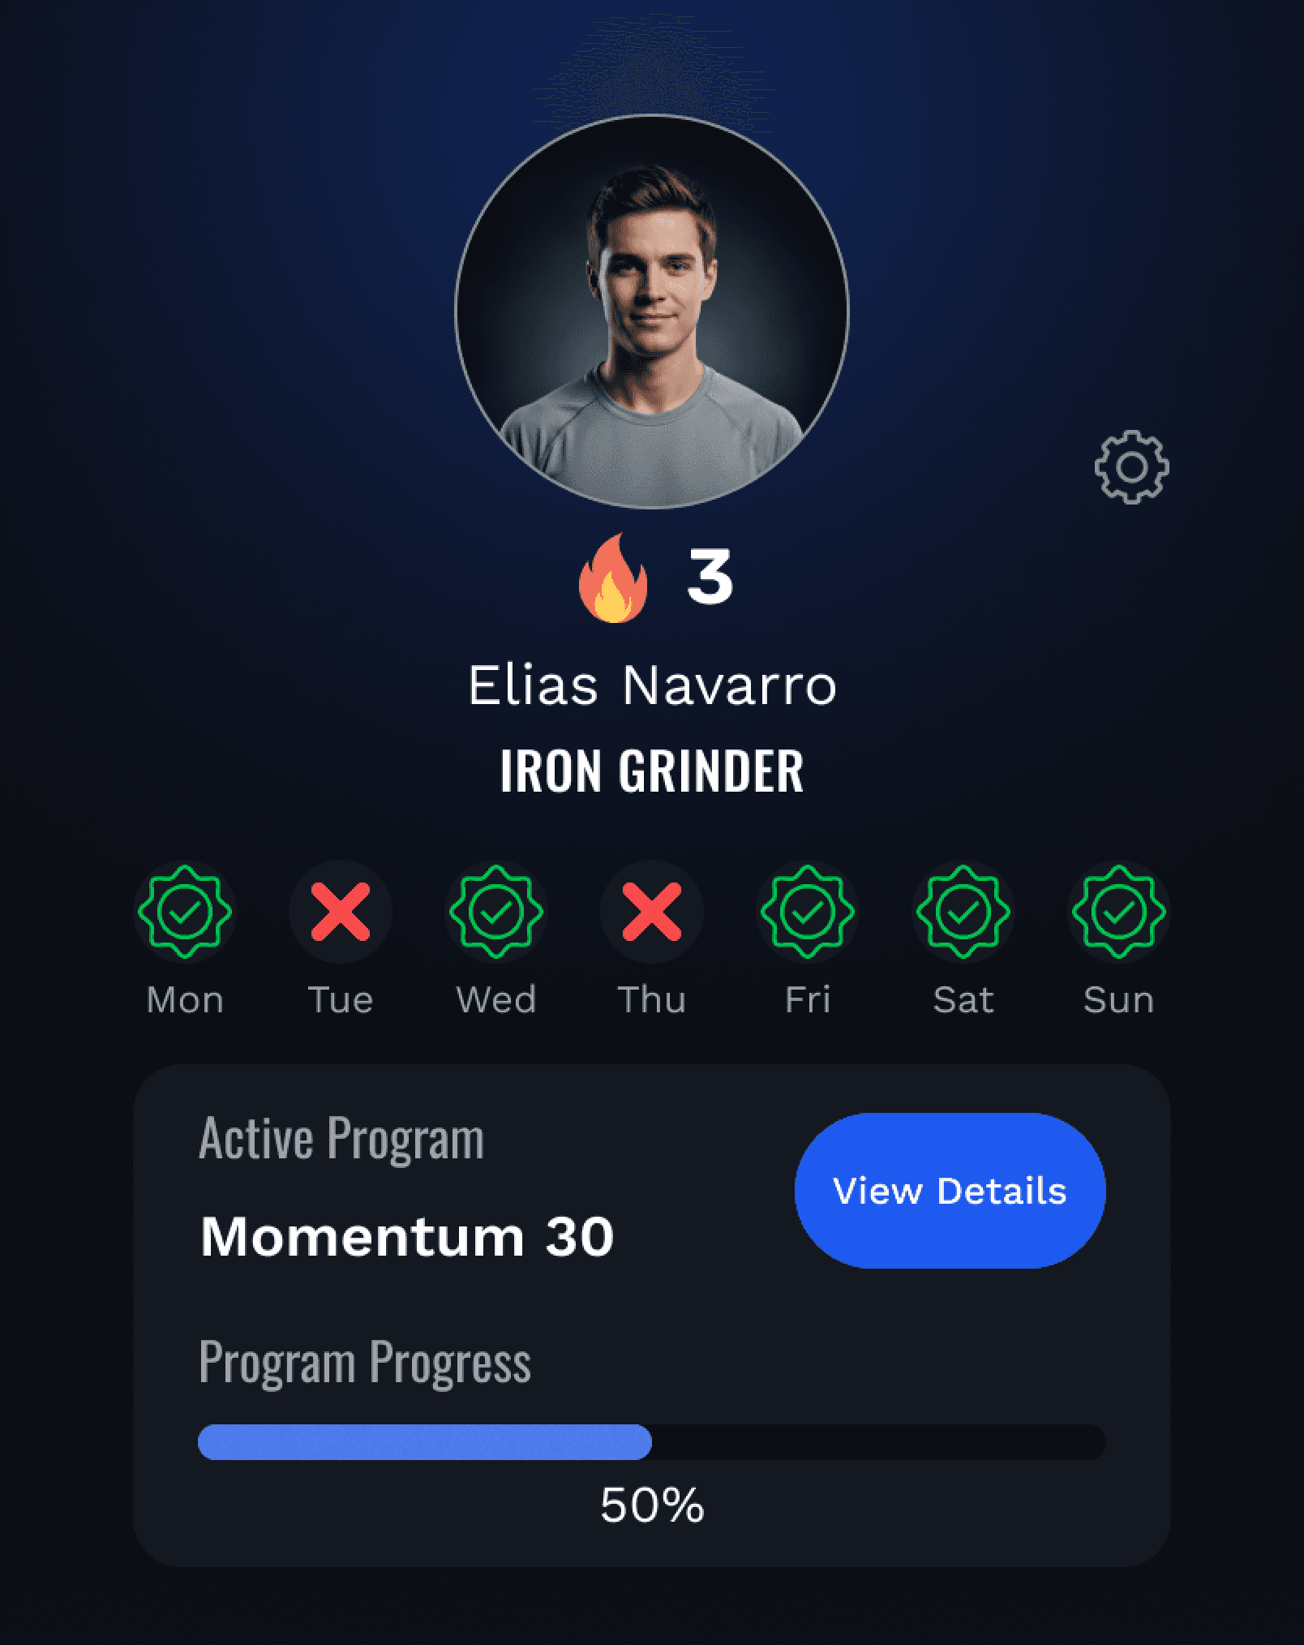The image size is (1304, 1645).
Task: Click the Program Progress bar
Action: tap(652, 1442)
